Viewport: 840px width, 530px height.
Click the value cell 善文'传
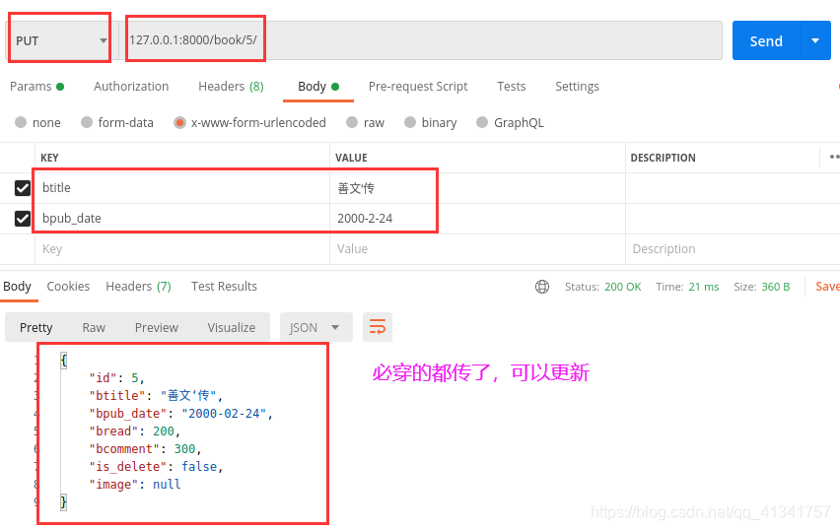pos(477,188)
